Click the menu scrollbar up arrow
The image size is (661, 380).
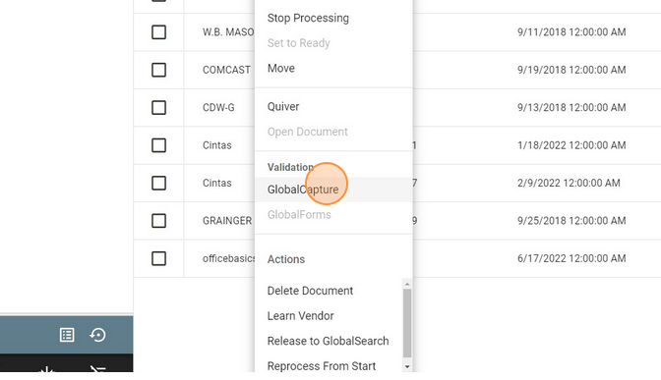[407, 284]
